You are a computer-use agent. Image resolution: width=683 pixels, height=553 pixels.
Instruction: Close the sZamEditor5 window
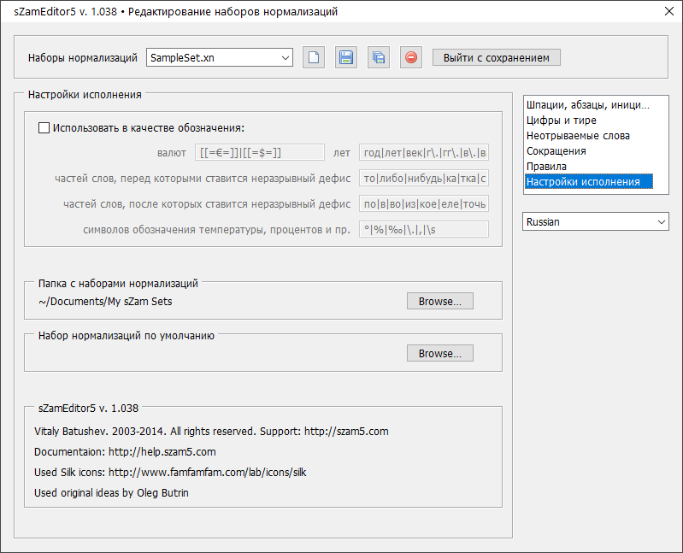(x=668, y=12)
